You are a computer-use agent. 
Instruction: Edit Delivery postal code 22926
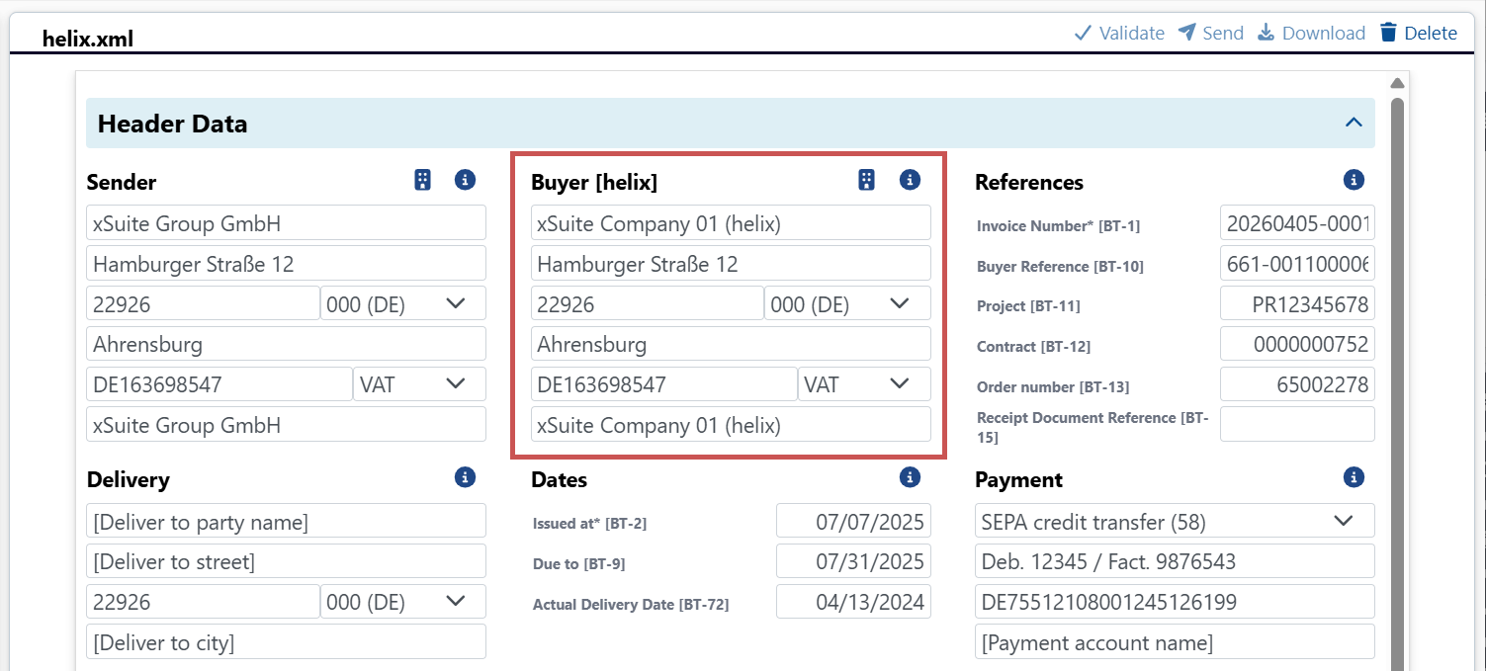tap(203, 601)
